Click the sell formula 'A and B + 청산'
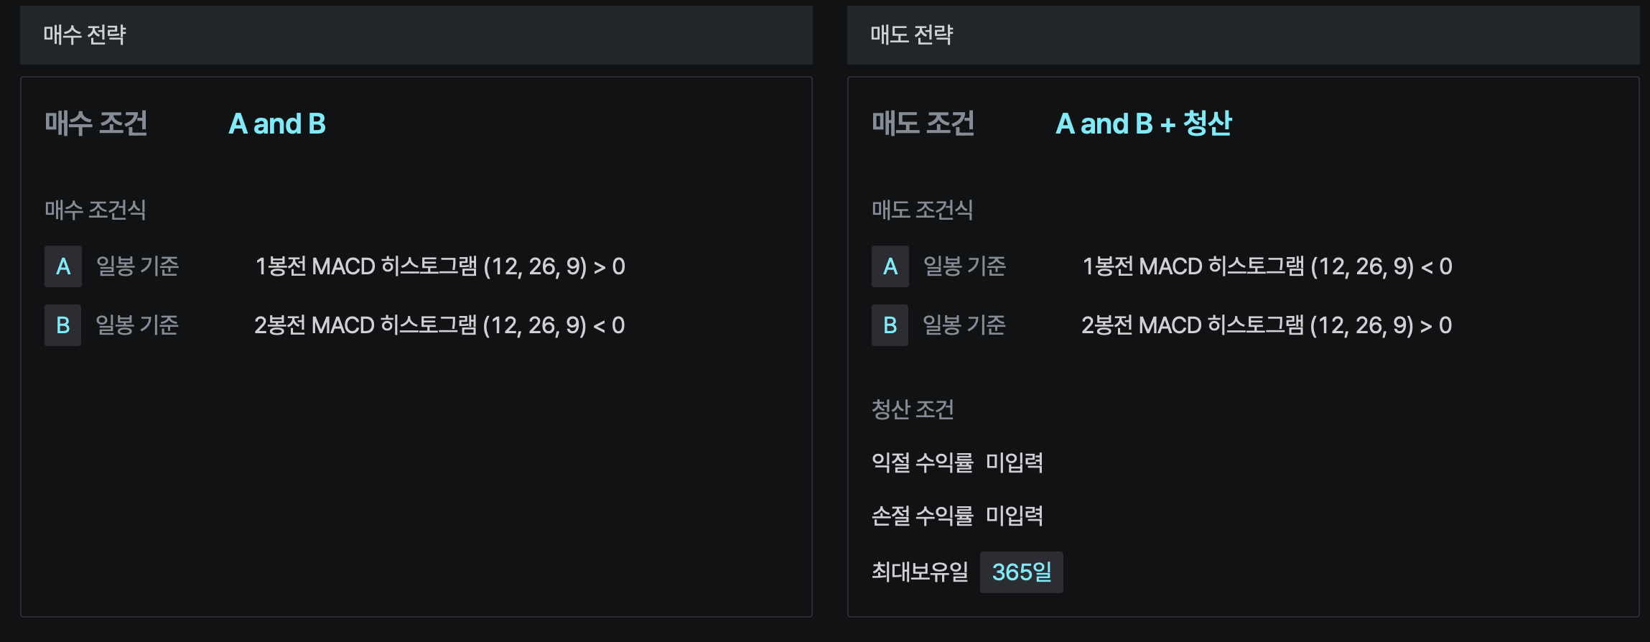Viewport: 1650px width, 642px height. 1144,124
